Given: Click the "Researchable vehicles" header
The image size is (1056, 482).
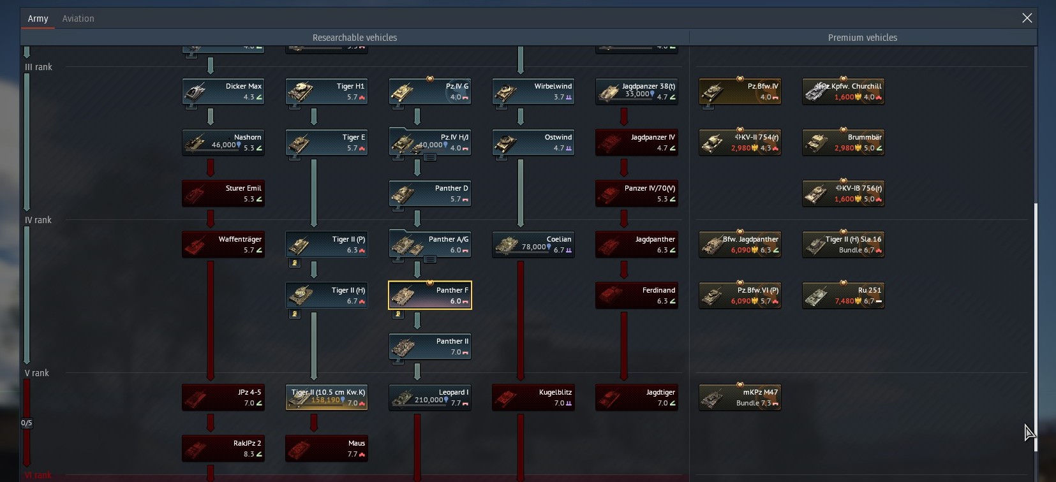Looking at the screenshot, I should coord(355,38).
